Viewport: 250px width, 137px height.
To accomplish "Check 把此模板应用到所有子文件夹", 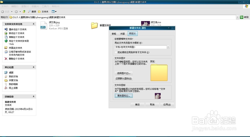I will point(116,52).
